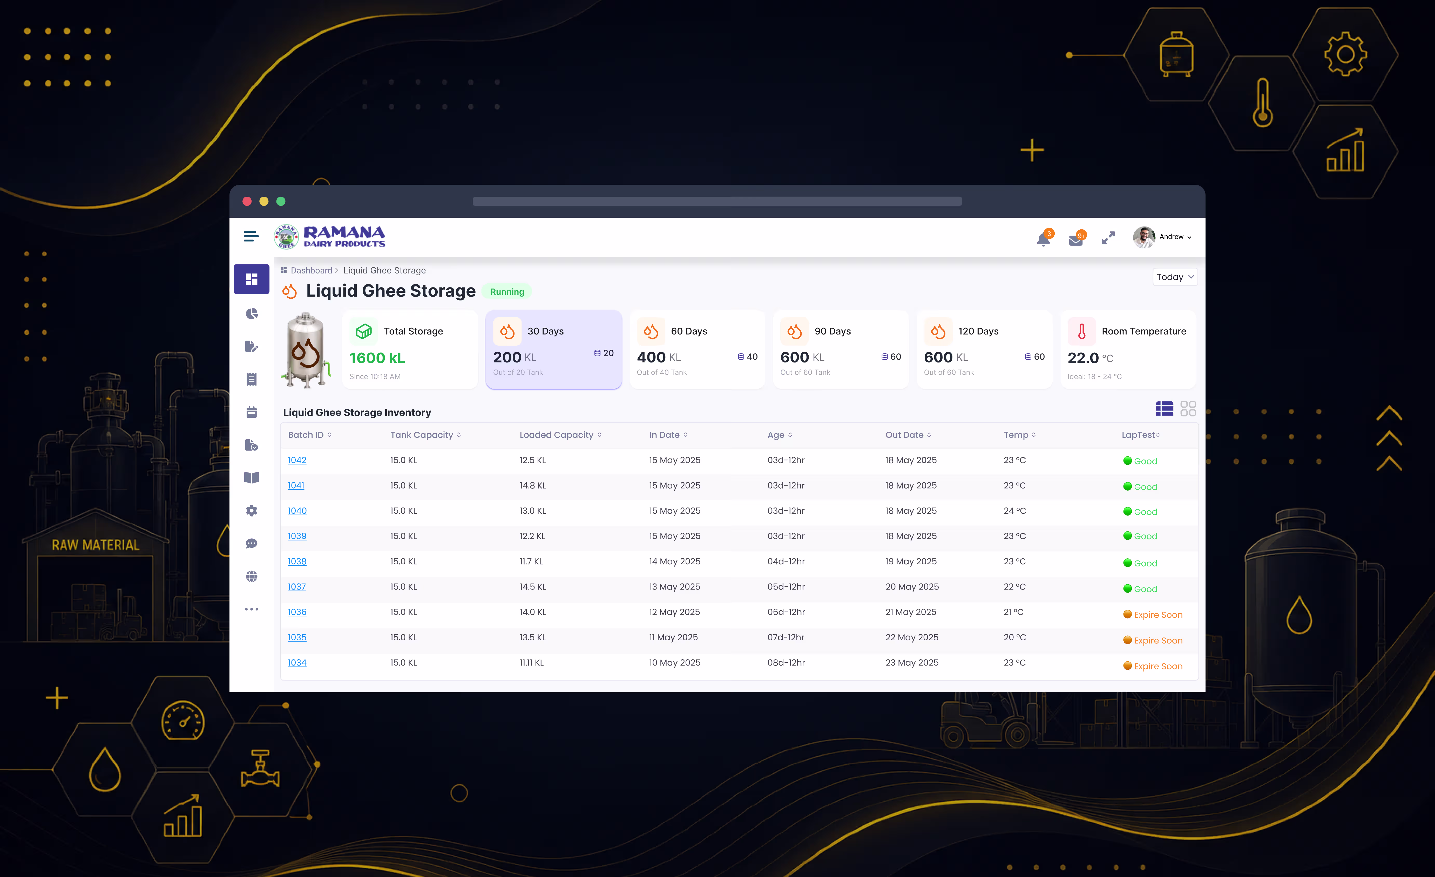The height and width of the screenshot is (877, 1435).
Task: Click the browser address bar
Action: click(x=717, y=201)
